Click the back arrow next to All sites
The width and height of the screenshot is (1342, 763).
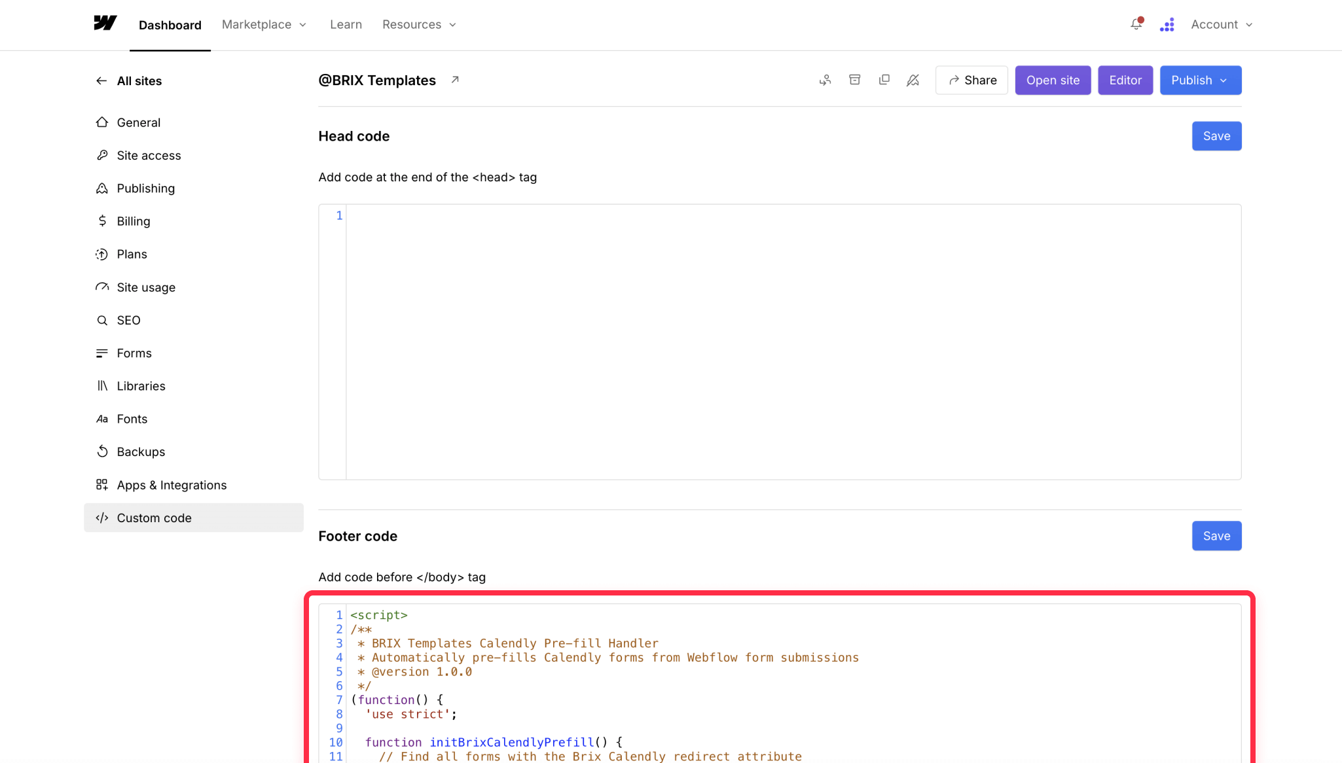101,80
